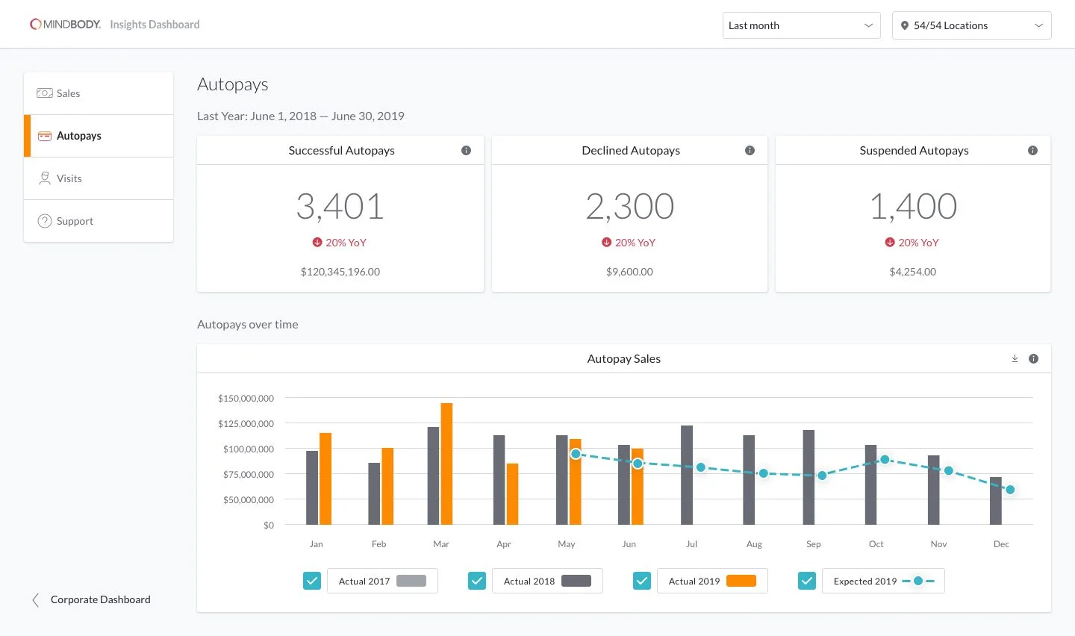Click the download icon for Autopay Sales chart

[x=1015, y=358]
